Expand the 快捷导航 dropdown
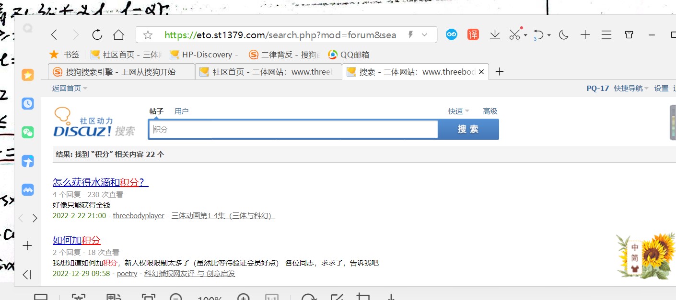 click(631, 88)
